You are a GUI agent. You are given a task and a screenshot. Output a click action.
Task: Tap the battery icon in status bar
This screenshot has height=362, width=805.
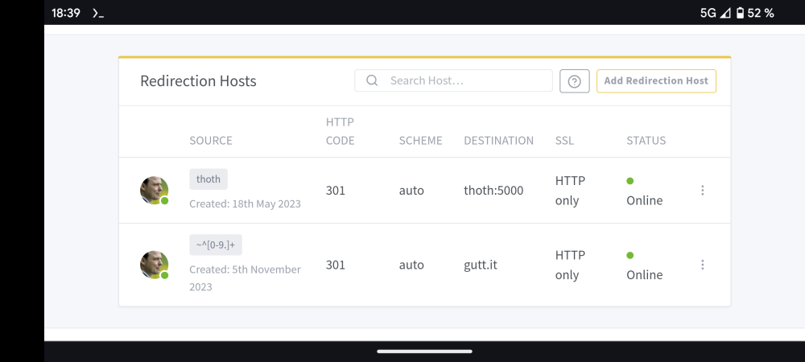pyautogui.click(x=740, y=14)
